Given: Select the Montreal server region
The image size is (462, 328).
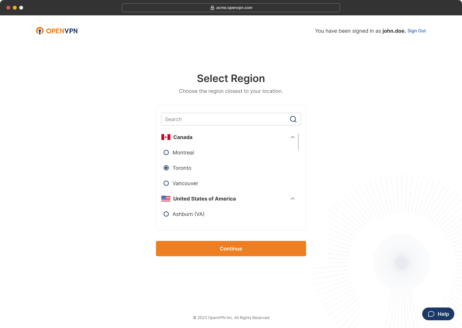Looking at the screenshot, I should [x=166, y=152].
